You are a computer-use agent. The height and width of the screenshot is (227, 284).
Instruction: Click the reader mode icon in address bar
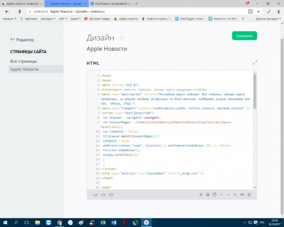250,11
